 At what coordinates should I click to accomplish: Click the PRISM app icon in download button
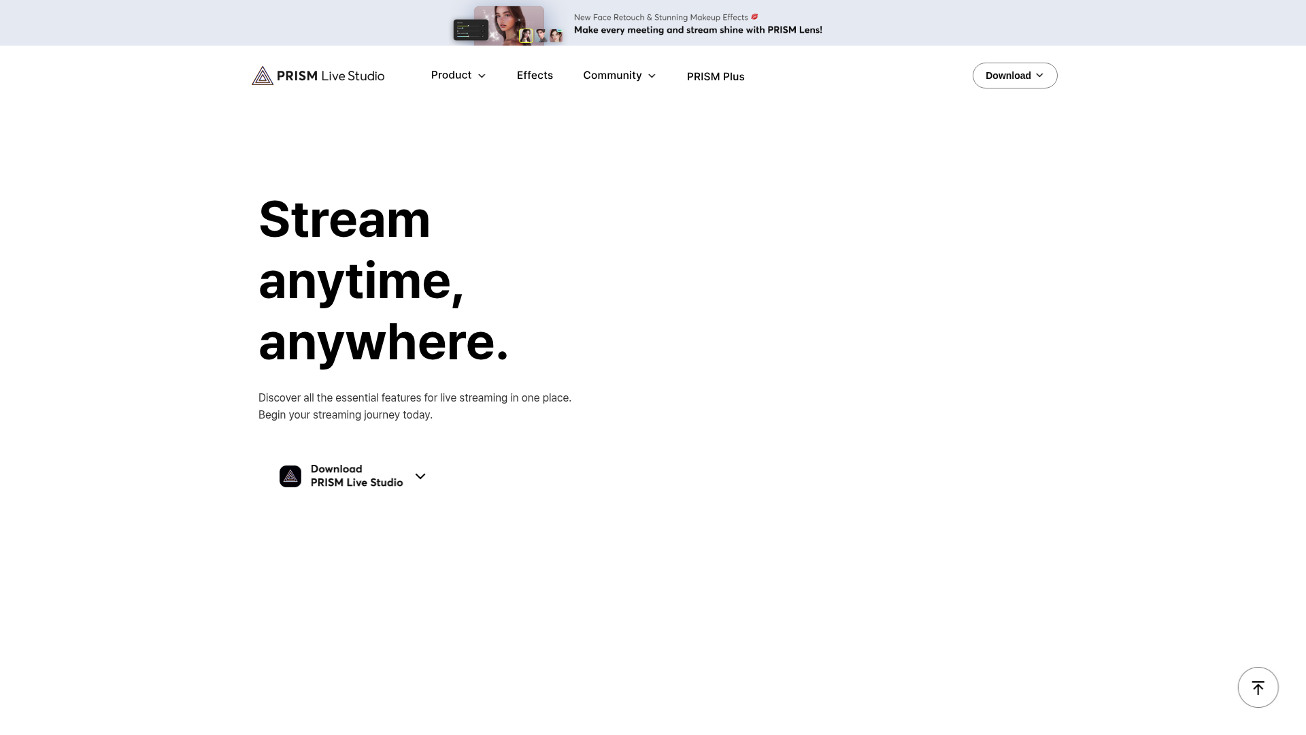[x=290, y=476]
